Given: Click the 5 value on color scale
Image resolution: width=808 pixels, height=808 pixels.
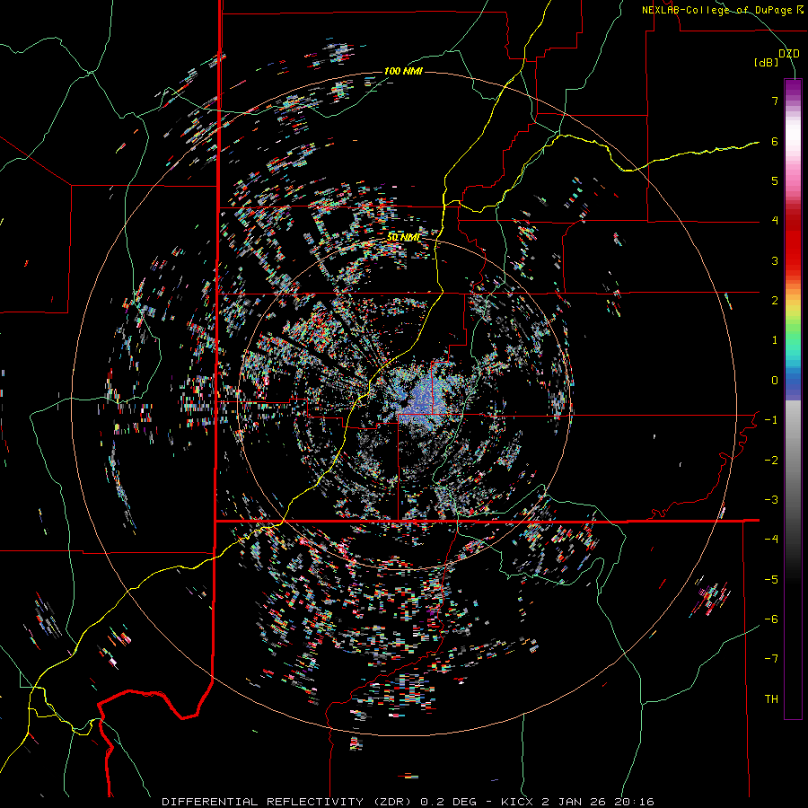Looking at the screenshot, I should click(x=775, y=180).
